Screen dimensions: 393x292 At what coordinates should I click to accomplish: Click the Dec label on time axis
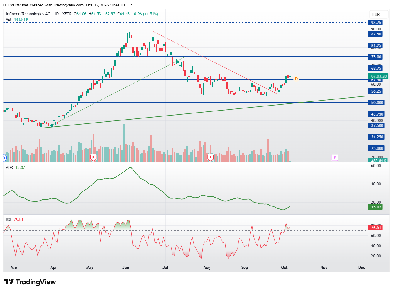pos(362,267)
